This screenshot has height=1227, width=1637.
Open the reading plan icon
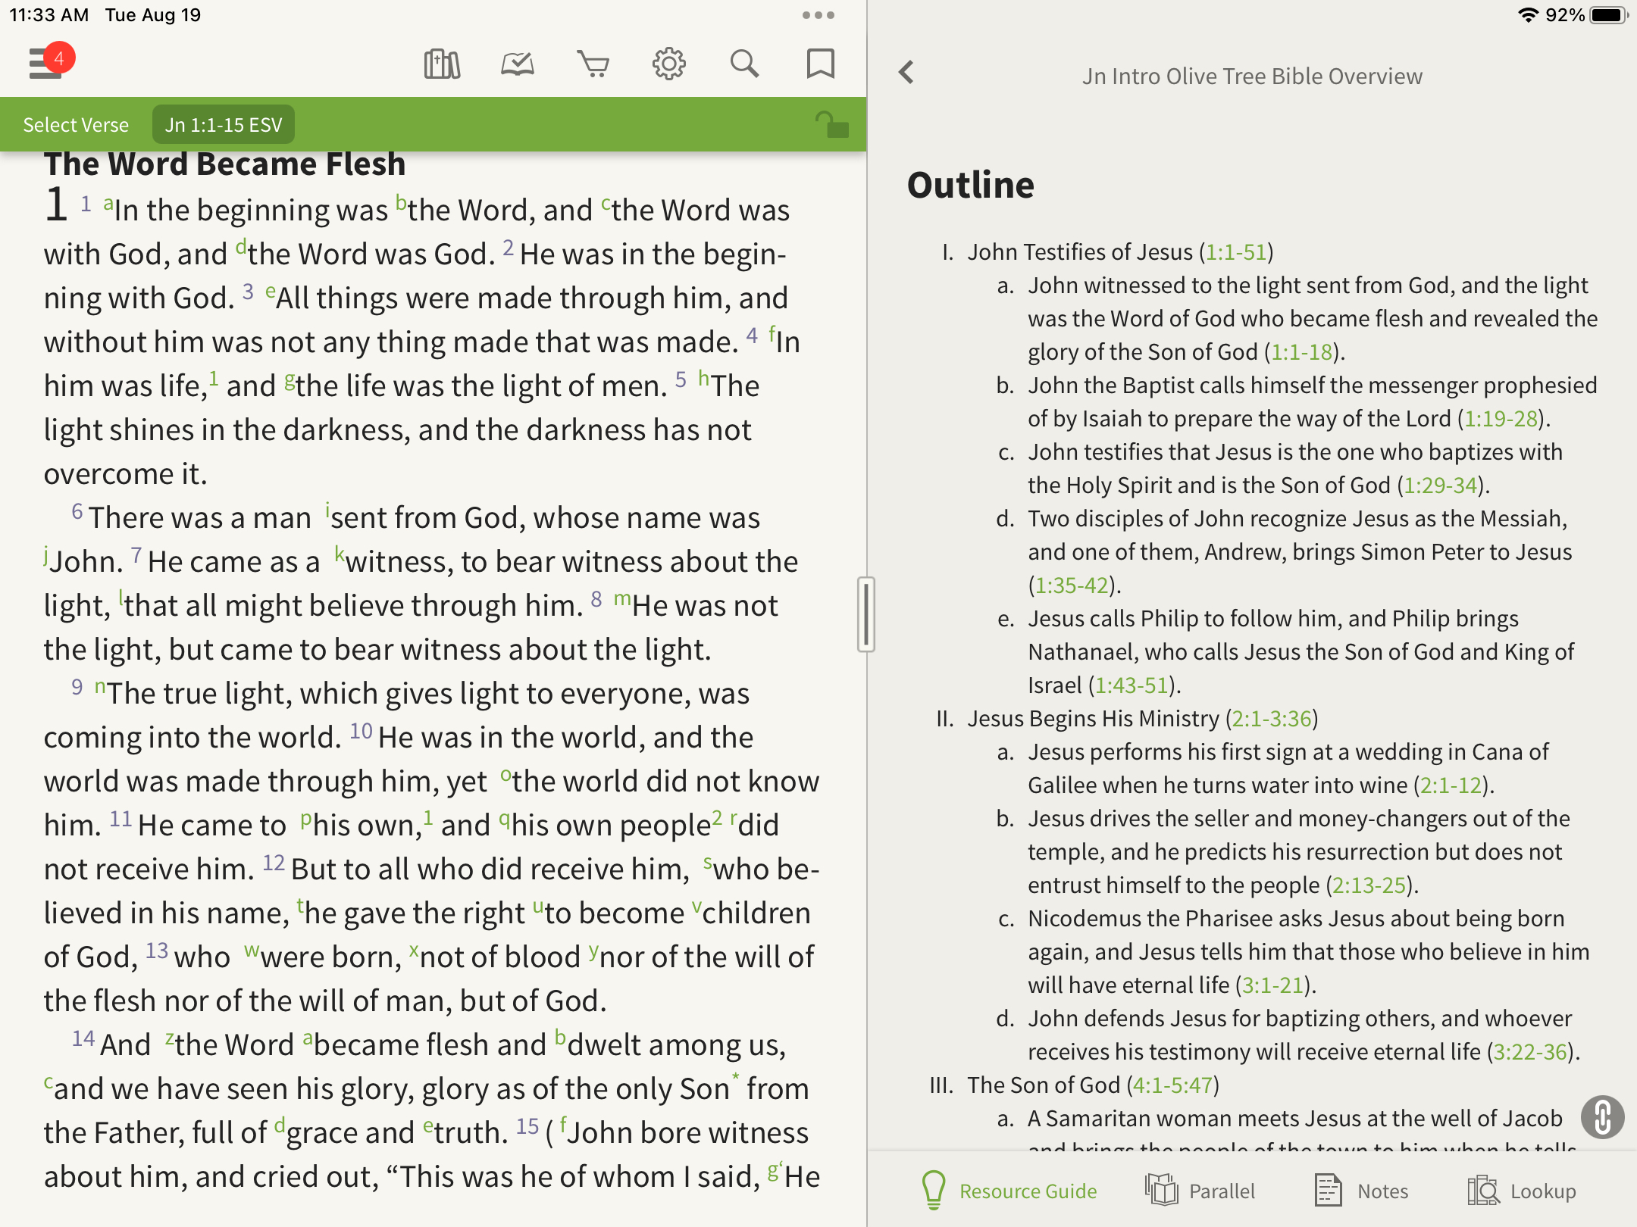click(518, 64)
